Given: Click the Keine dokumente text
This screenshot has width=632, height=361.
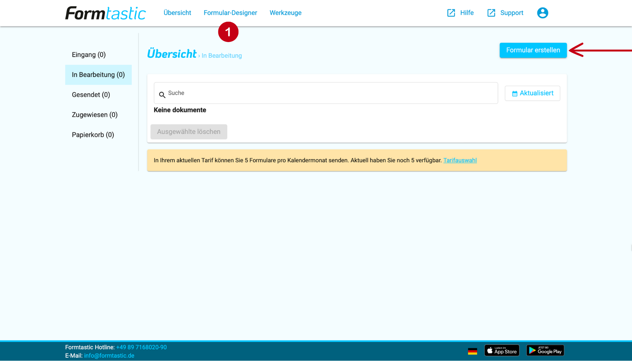Looking at the screenshot, I should click(x=180, y=110).
